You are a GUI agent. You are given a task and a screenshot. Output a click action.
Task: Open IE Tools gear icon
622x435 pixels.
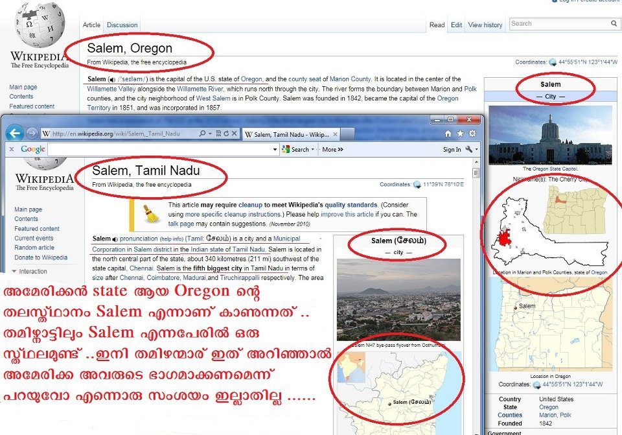pos(472,134)
